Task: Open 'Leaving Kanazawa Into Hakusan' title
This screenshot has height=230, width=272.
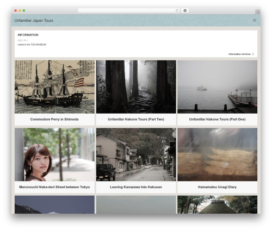Action: (136, 187)
